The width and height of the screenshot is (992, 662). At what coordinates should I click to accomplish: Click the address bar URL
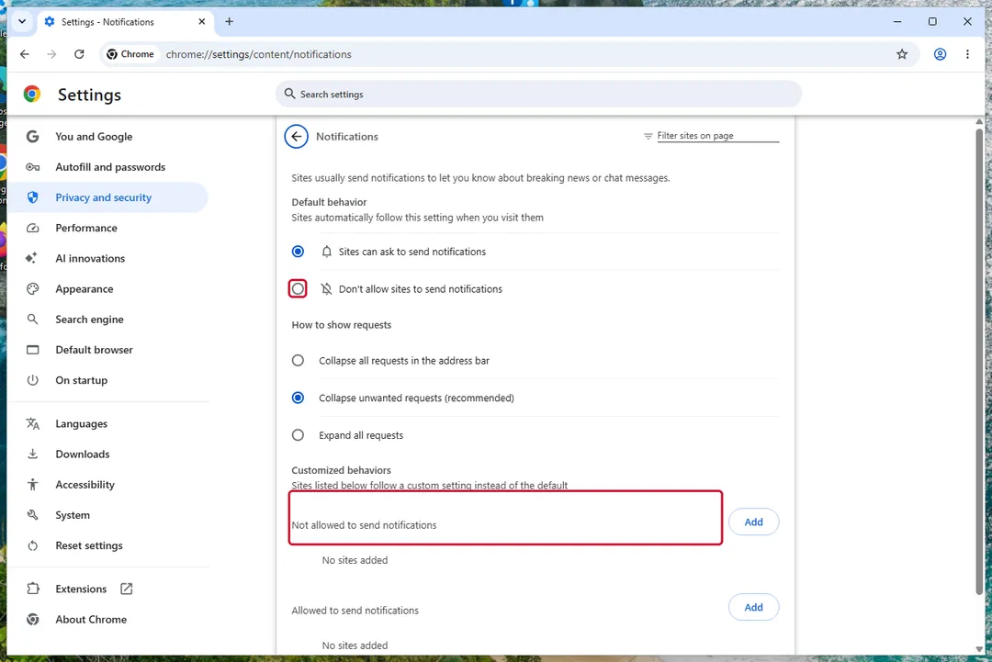click(x=259, y=54)
